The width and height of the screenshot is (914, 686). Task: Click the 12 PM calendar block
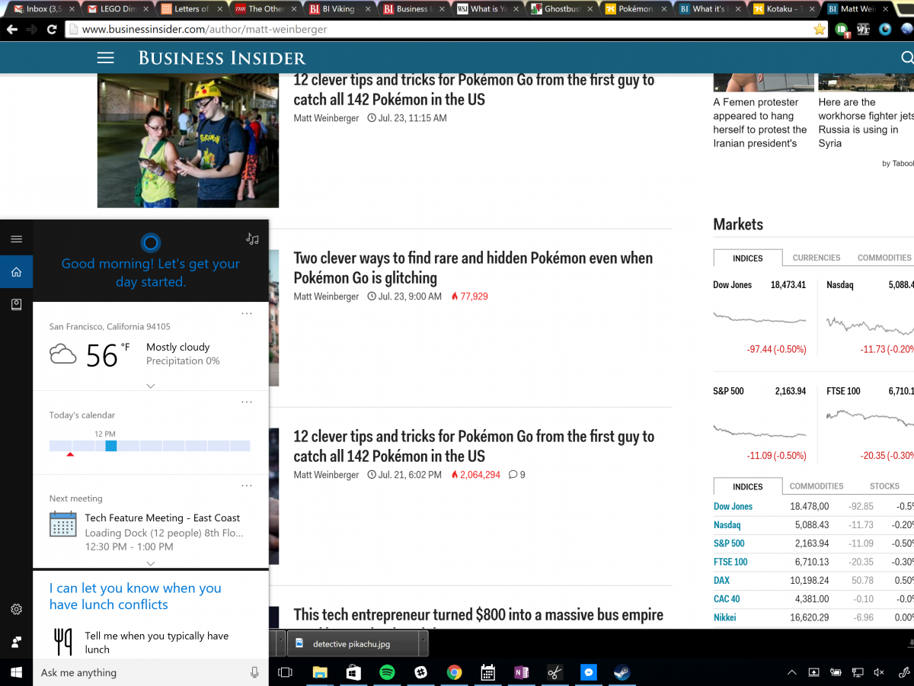click(x=110, y=446)
